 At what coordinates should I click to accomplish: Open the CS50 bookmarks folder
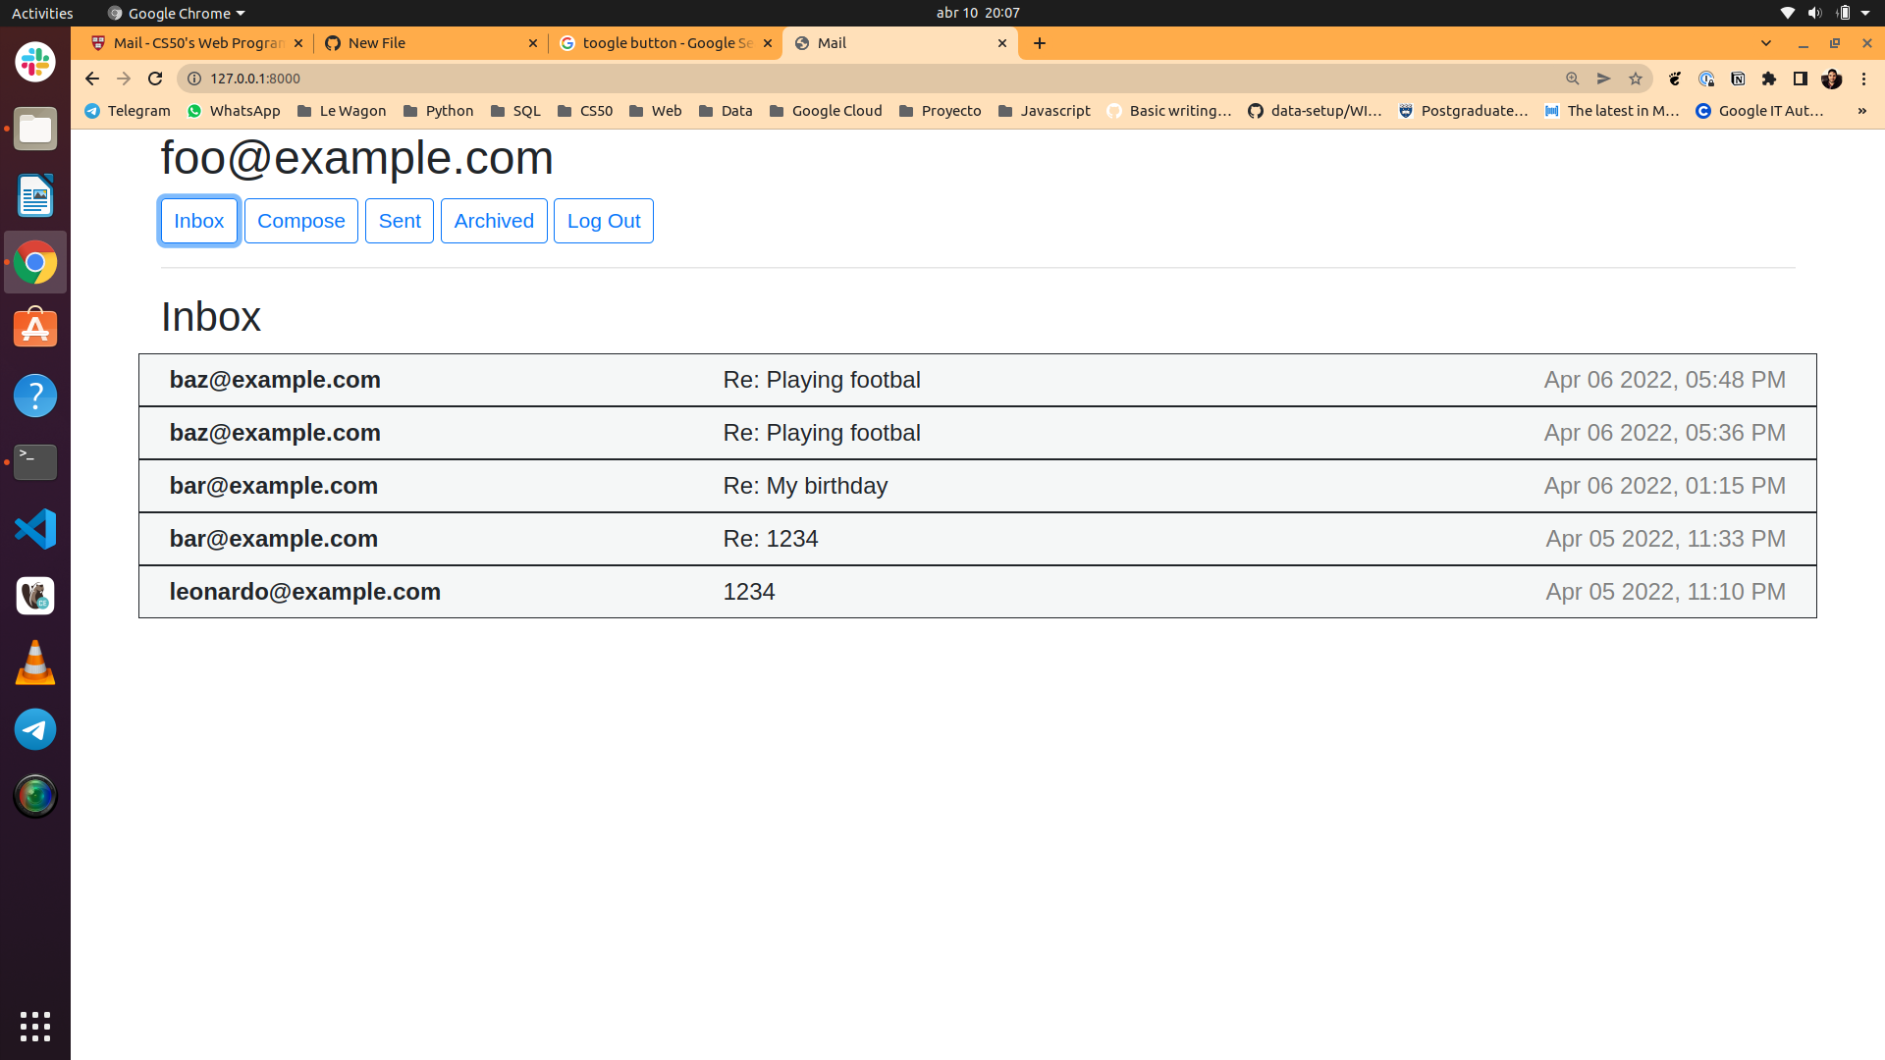585,111
